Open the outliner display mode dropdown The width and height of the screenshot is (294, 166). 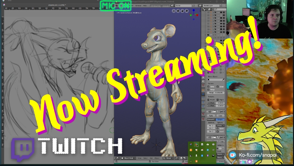[x=204, y=9]
